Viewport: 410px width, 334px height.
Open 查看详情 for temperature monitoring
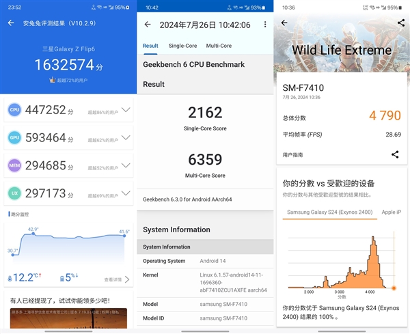coord(117,279)
